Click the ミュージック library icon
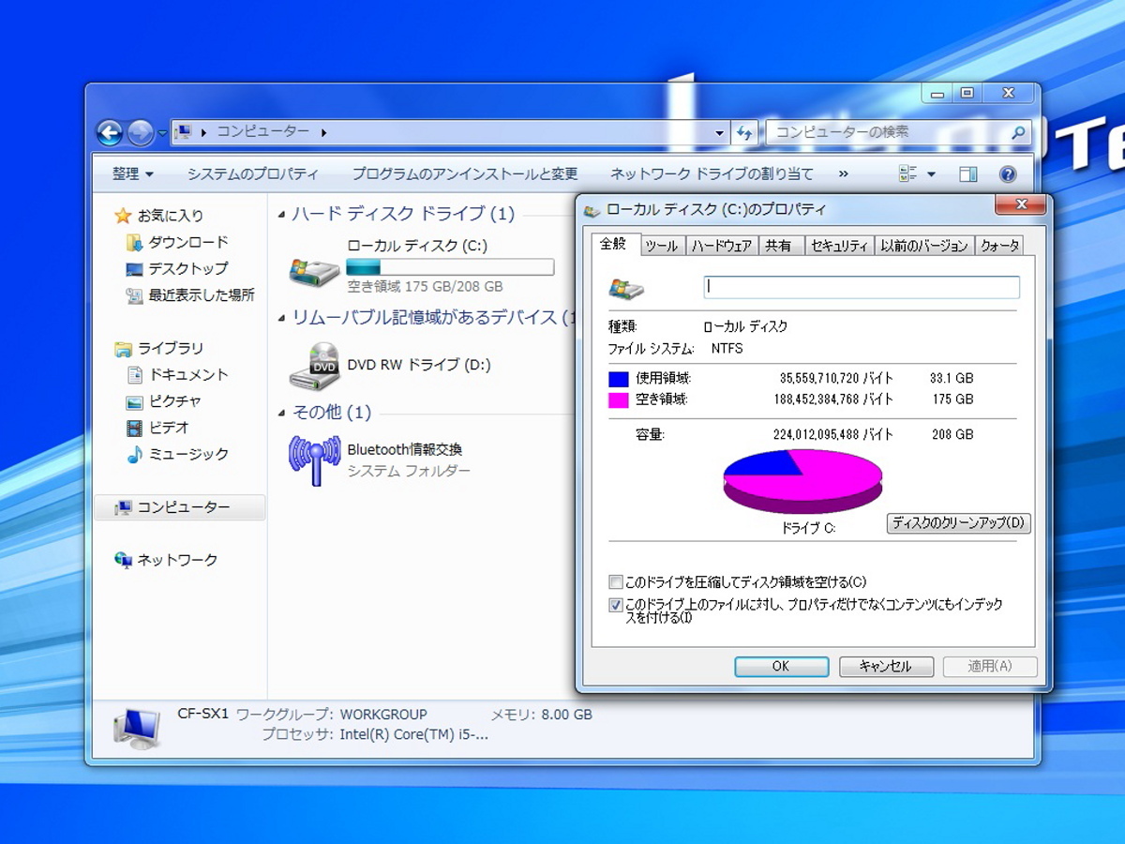Viewport: 1125px width, 844px height. [134, 454]
